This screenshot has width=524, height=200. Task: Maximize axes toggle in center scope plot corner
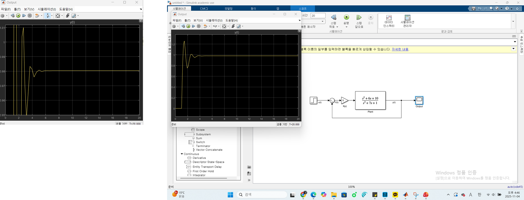pyautogui.click(x=299, y=31)
